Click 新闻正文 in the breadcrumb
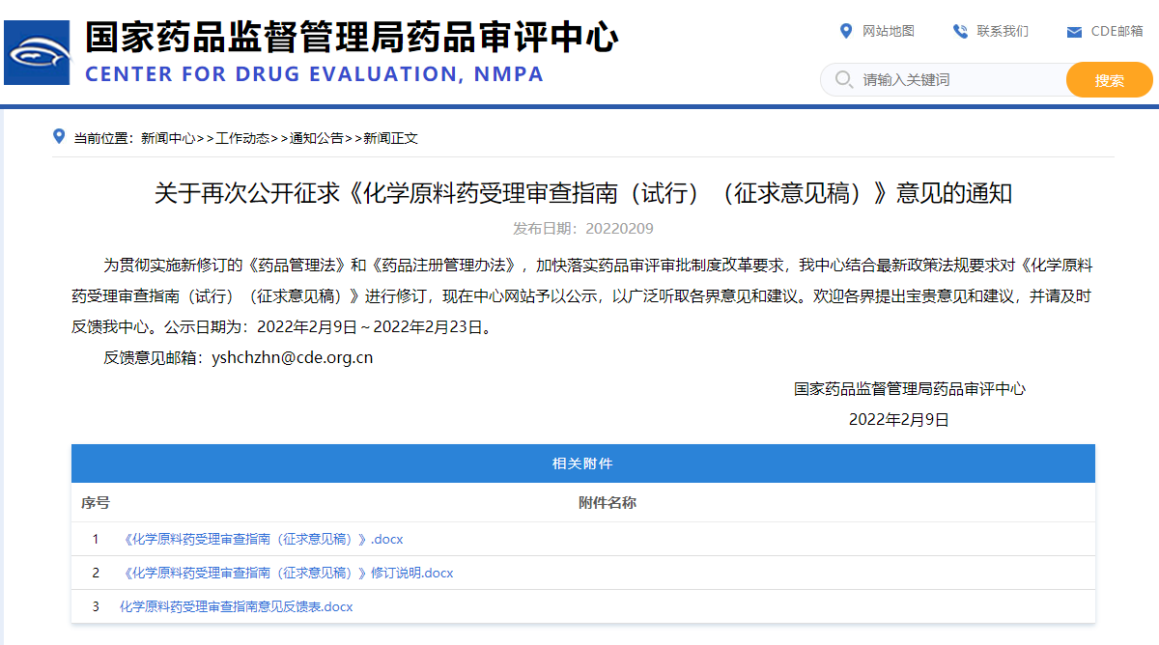Image resolution: width=1159 pixels, height=645 pixels. click(x=390, y=138)
